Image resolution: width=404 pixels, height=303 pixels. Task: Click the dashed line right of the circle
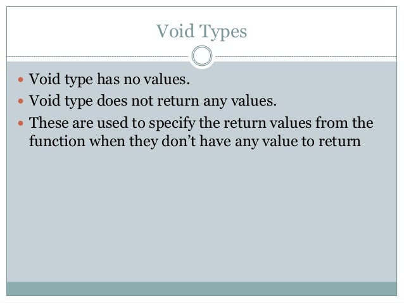click(x=306, y=56)
